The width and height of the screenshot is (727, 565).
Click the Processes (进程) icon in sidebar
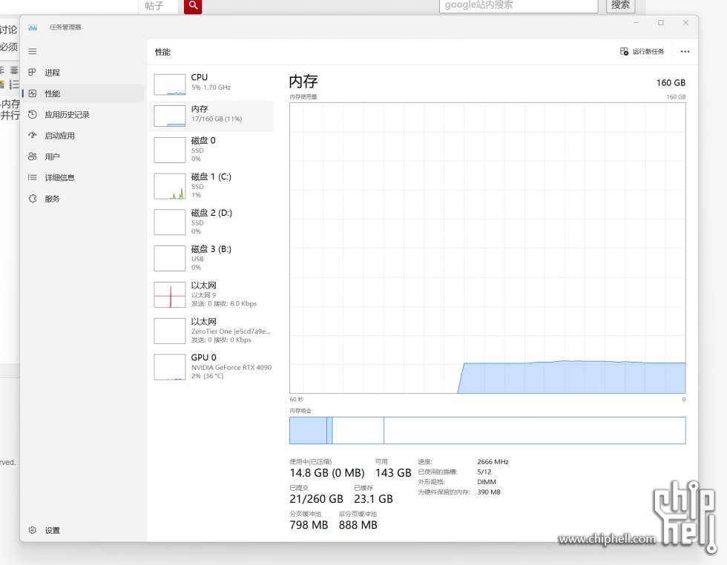pyautogui.click(x=33, y=73)
